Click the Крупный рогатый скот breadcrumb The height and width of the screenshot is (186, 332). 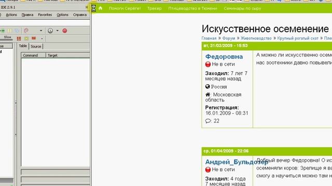pos(298,38)
